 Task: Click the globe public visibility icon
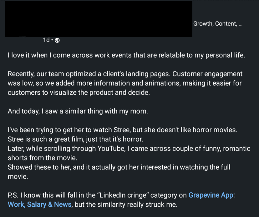point(57,40)
